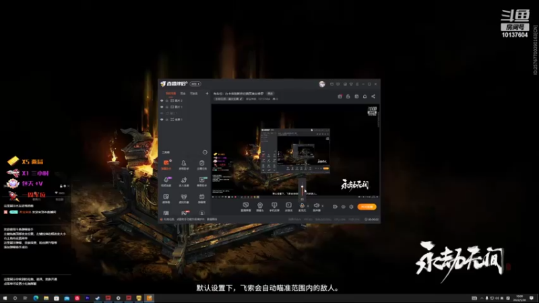The width and height of the screenshot is (539, 303).
Task: Click the user avatar in title bar
Action: 322,83
